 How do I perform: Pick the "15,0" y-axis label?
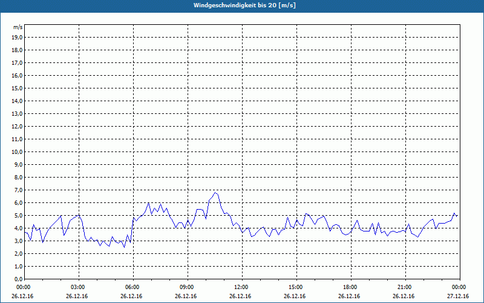tap(17, 88)
